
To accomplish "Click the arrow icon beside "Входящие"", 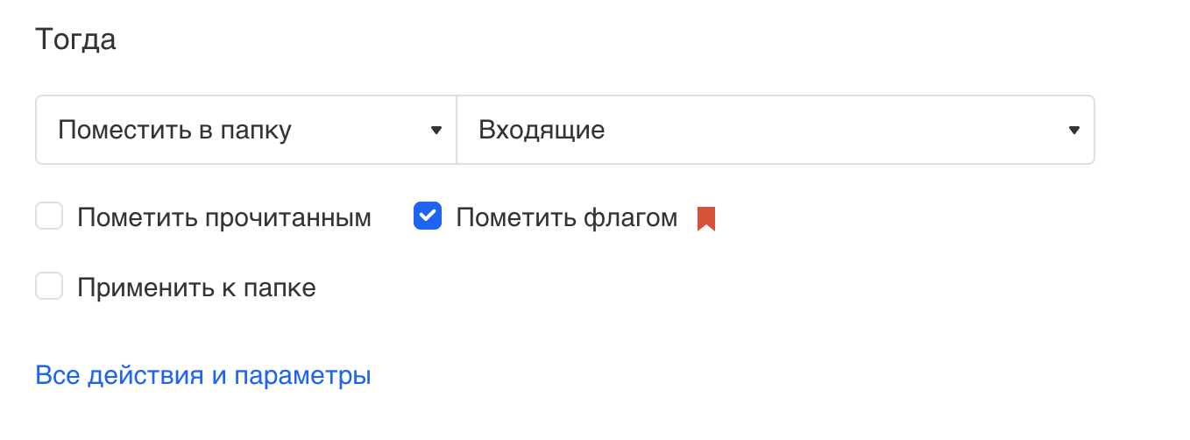I will [x=1074, y=131].
